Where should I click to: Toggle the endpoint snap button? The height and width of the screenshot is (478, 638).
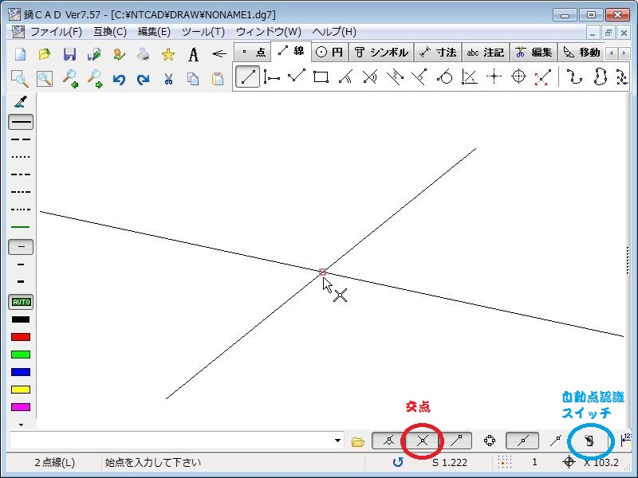pos(456,441)
